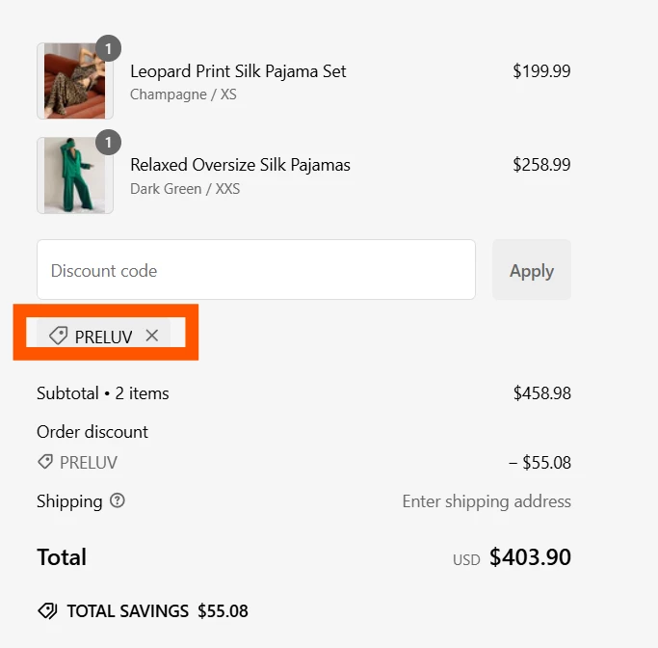658x648 pixels.
Task: Focus the Discount code input field
Action: point(255,270)
